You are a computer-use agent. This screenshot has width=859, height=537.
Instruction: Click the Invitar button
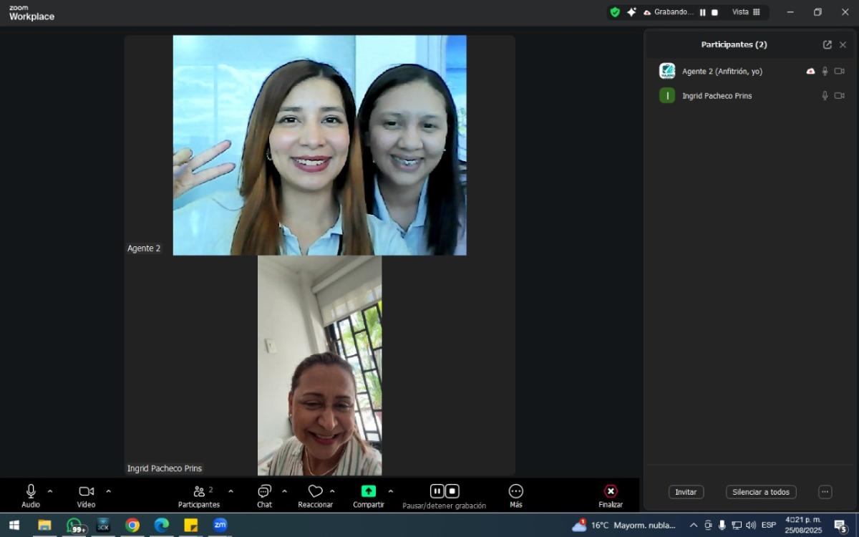pyautogui.click(x=686, y=492)
